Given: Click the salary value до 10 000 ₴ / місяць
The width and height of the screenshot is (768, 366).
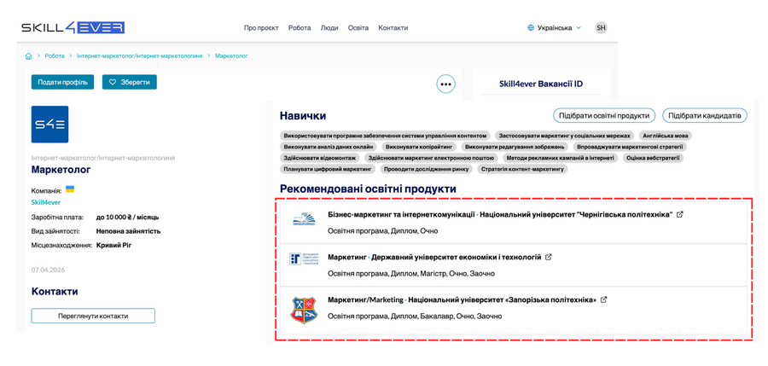Looking at the screenshot, I should point(127,217).
